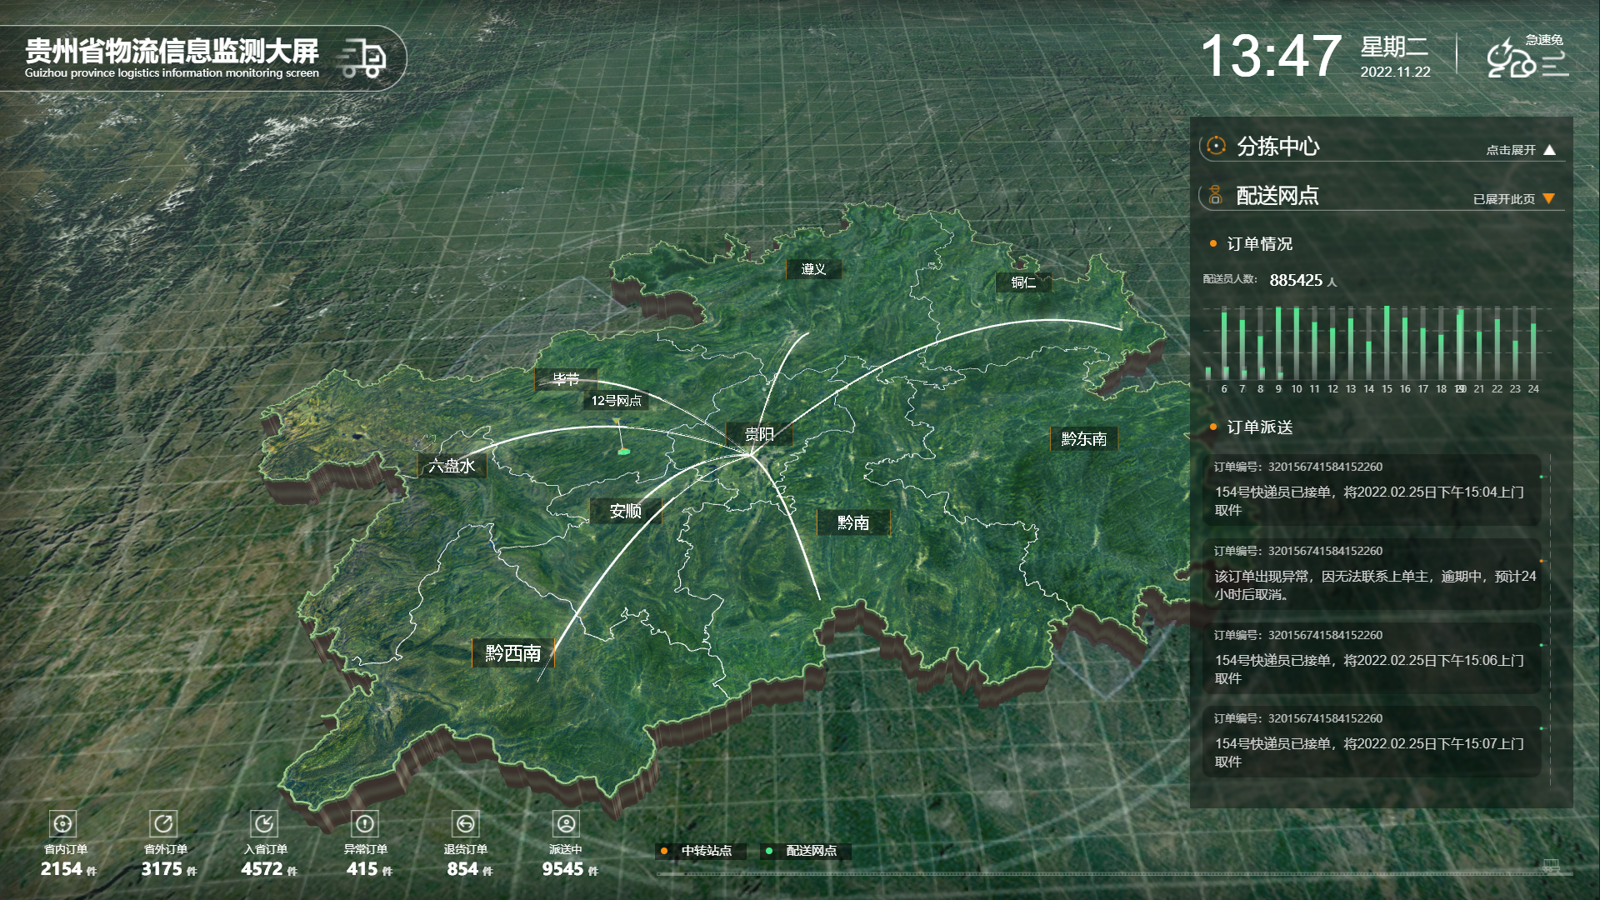Image resolution: width=1600 pixels, height=900 pixels.
Task: Select the 六盘水 region label
Action: [452, 466]
